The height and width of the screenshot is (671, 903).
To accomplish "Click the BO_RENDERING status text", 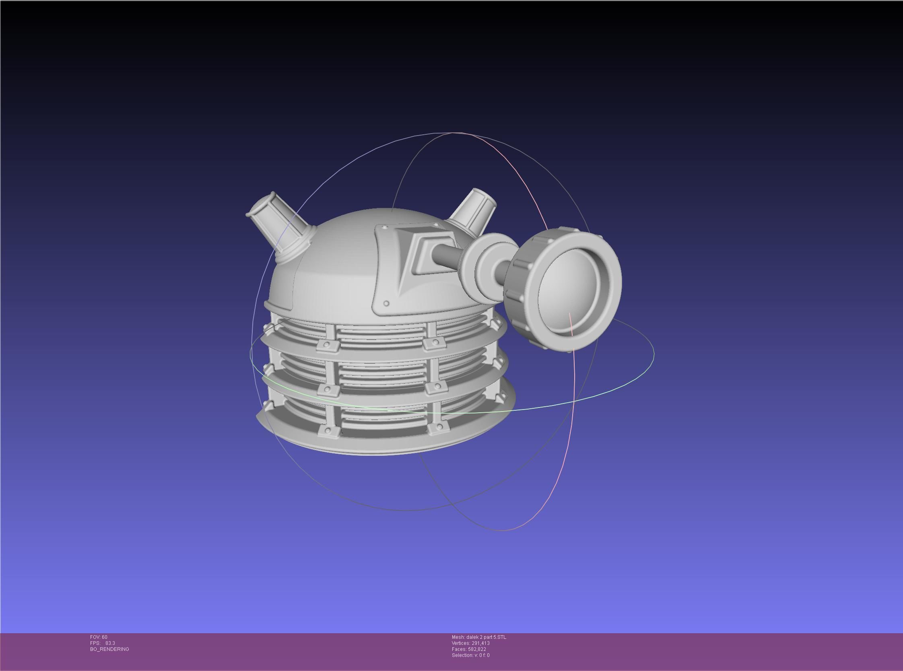I will pos(109,649).
